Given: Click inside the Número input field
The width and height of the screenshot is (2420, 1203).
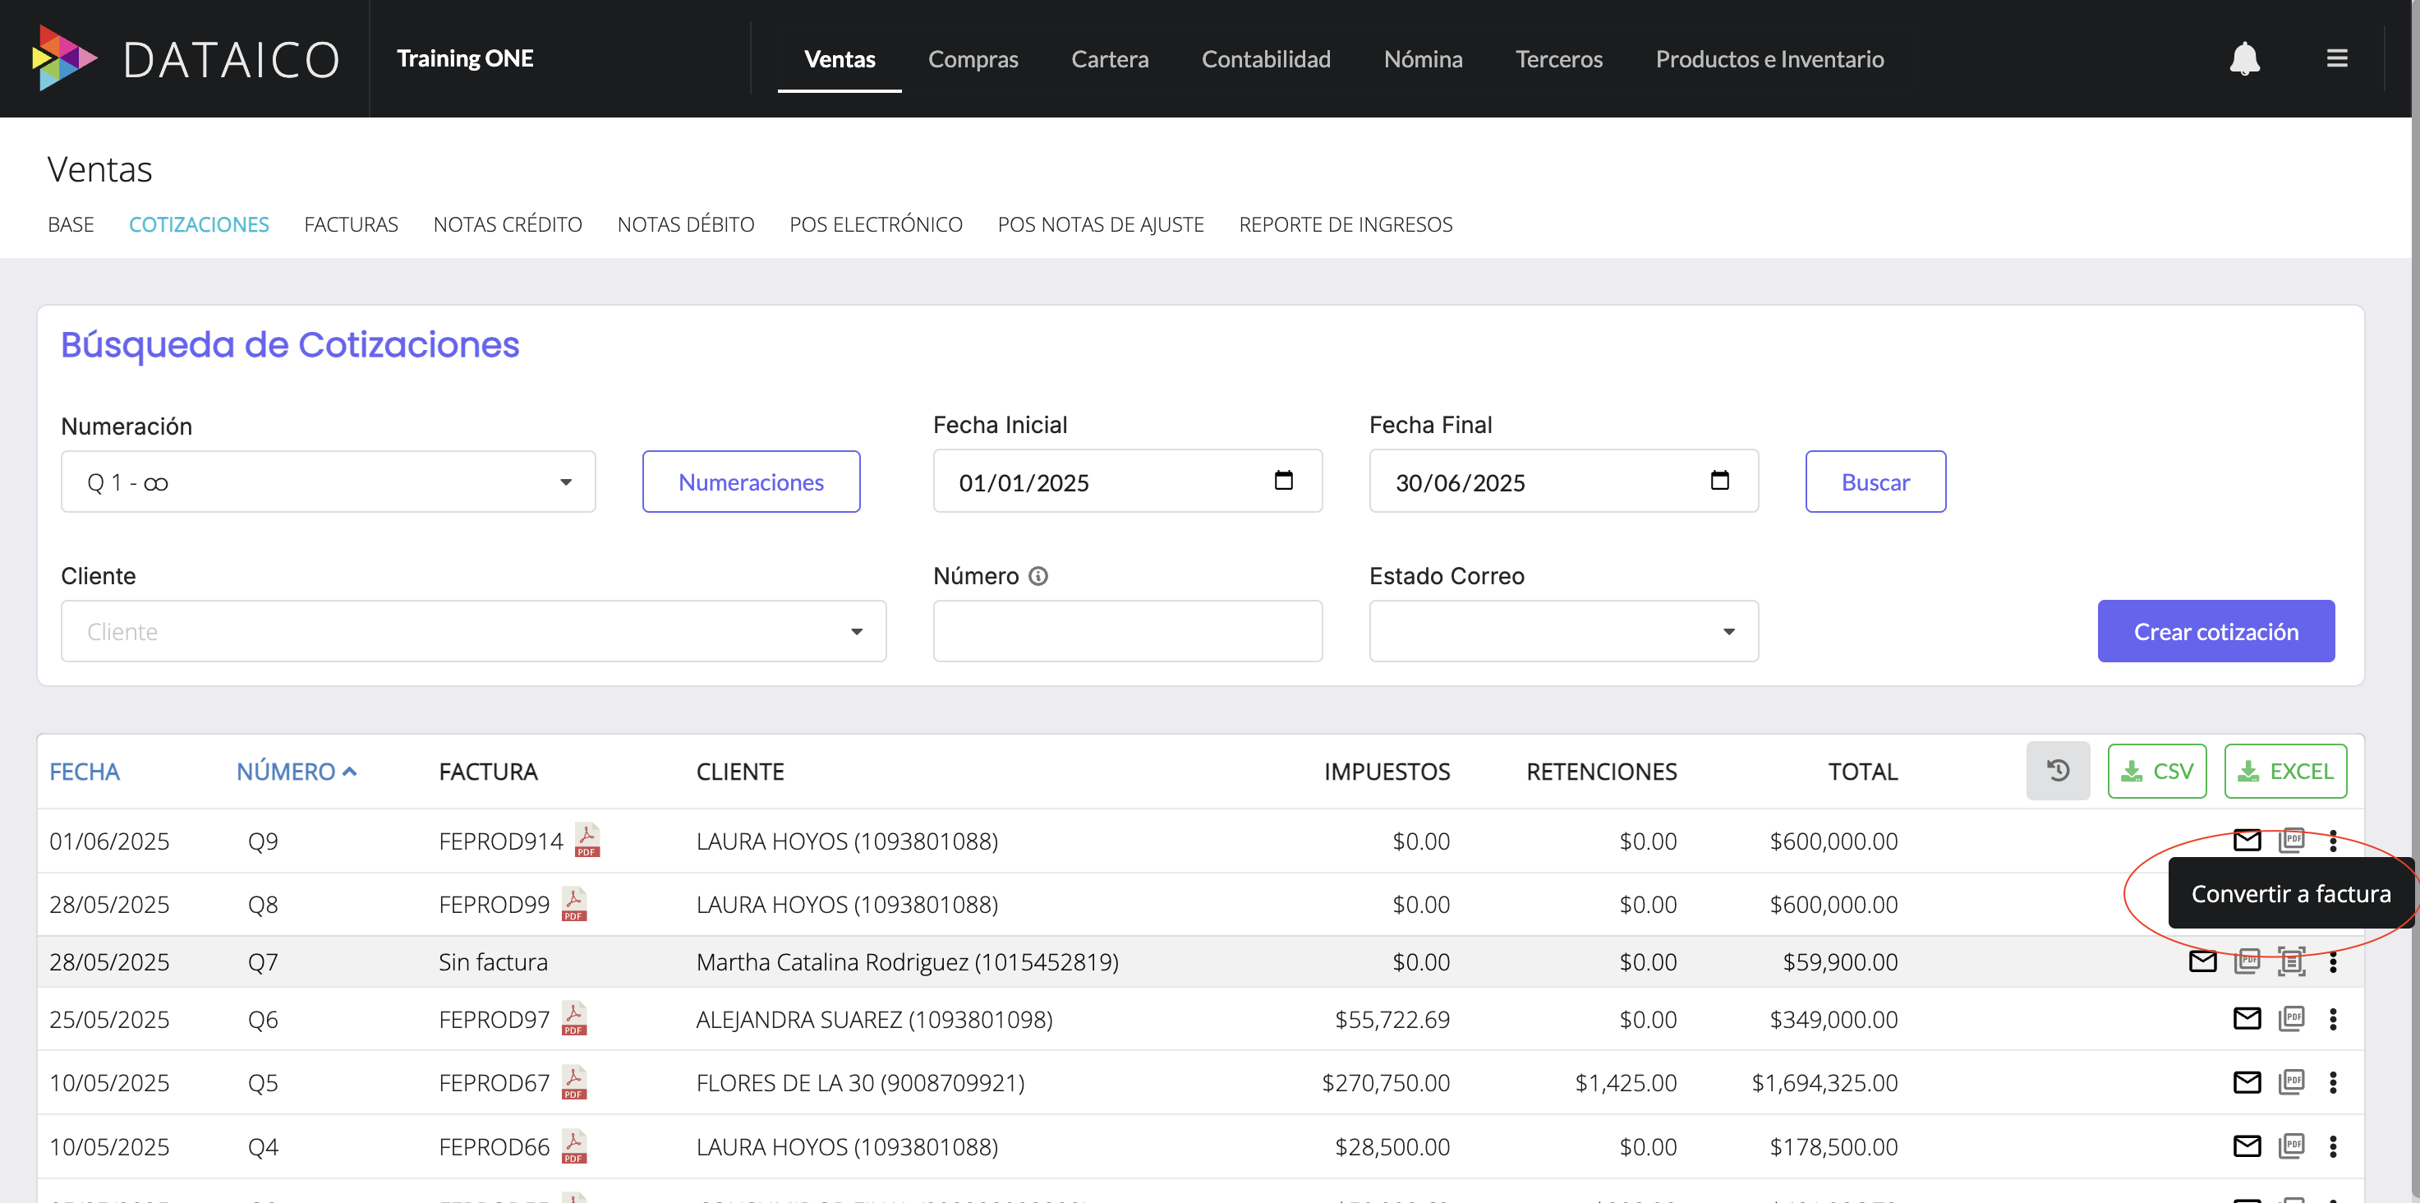Looking at the screenshot, I should 1126,630.
